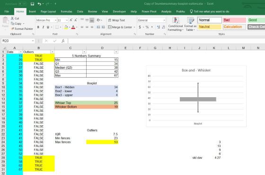The height and width of the screenshot is (175, 265).
Task: Decrease decimal places
Action: [x=163, y=27]
